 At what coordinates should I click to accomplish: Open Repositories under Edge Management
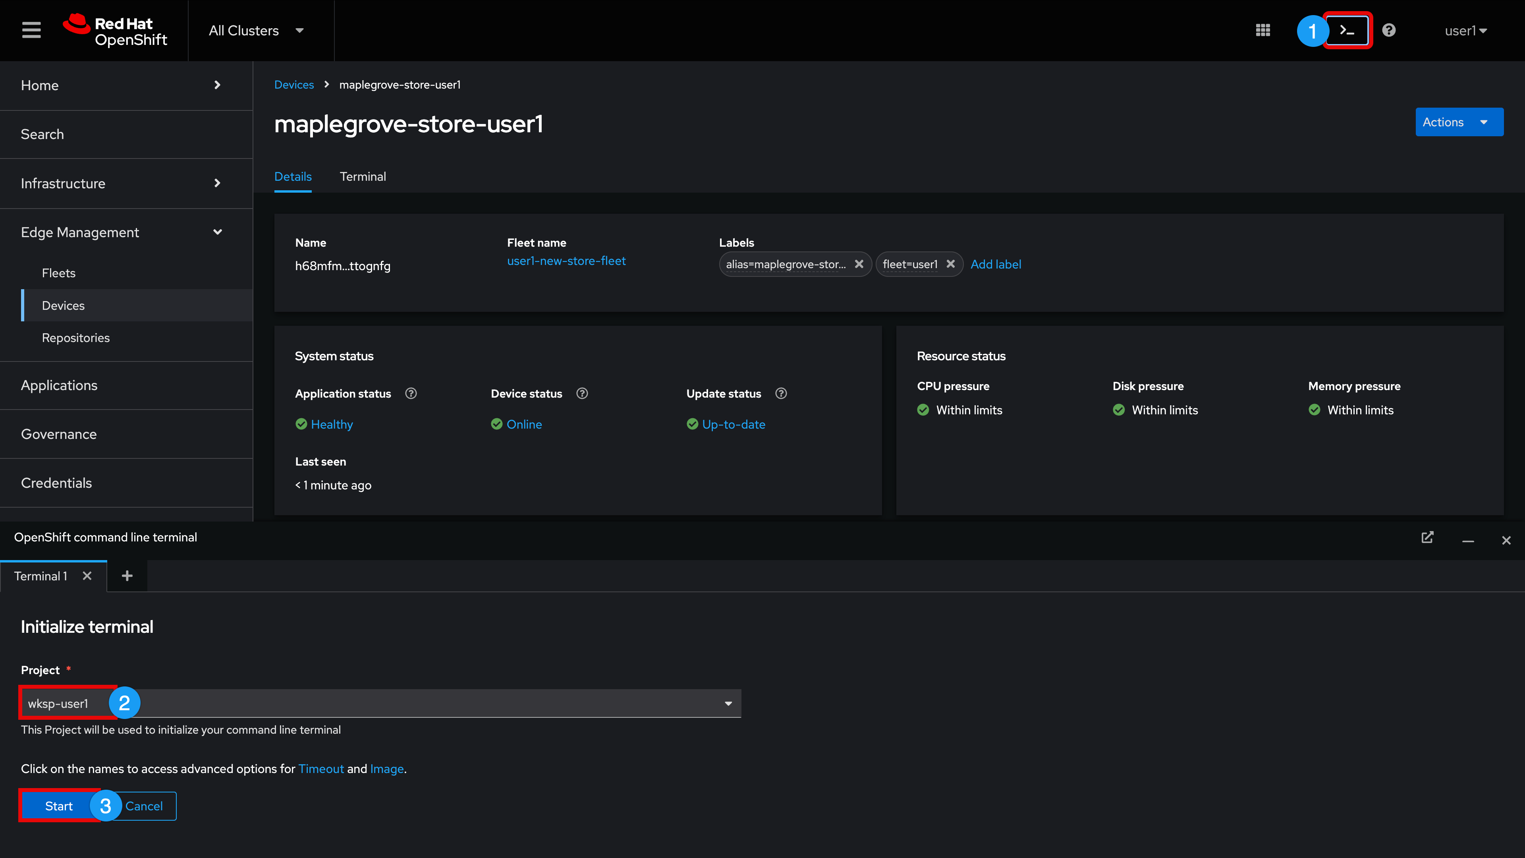tap(137, 338)
